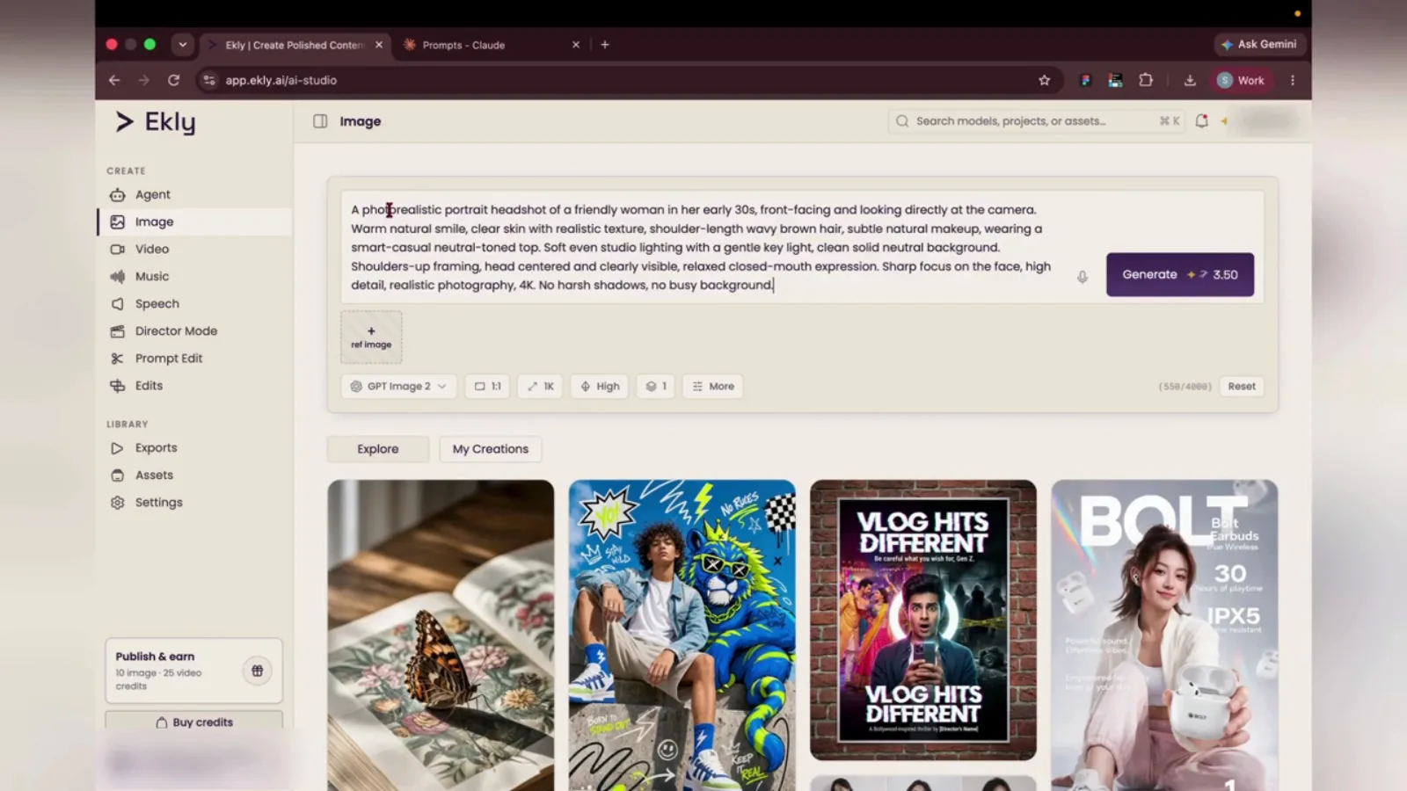Change the image count option showing 1
The width and height of the screenshot is (1407, 791).
pos(656,386)
